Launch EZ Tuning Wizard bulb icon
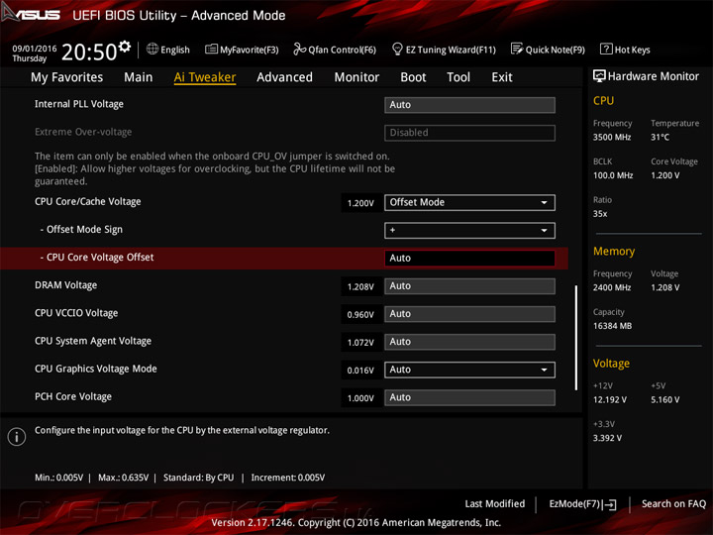Viewport: 713px width, 535px height. (x=397, y=49)
